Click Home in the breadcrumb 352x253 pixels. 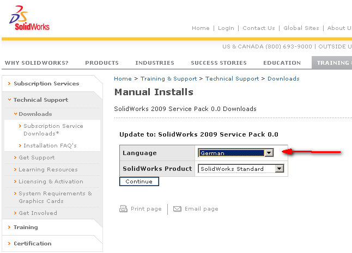[x=123, y=79]
